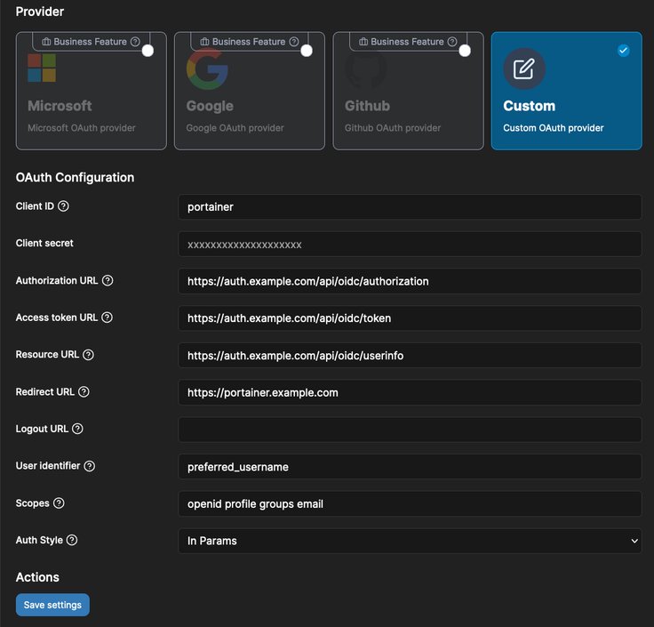Select the Microsoft OAuth provider card
Screen dimensions: 654x627
91,98
